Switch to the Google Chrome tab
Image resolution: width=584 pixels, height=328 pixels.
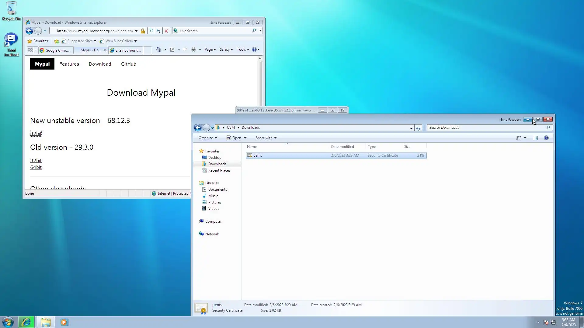tap(57, 50)
